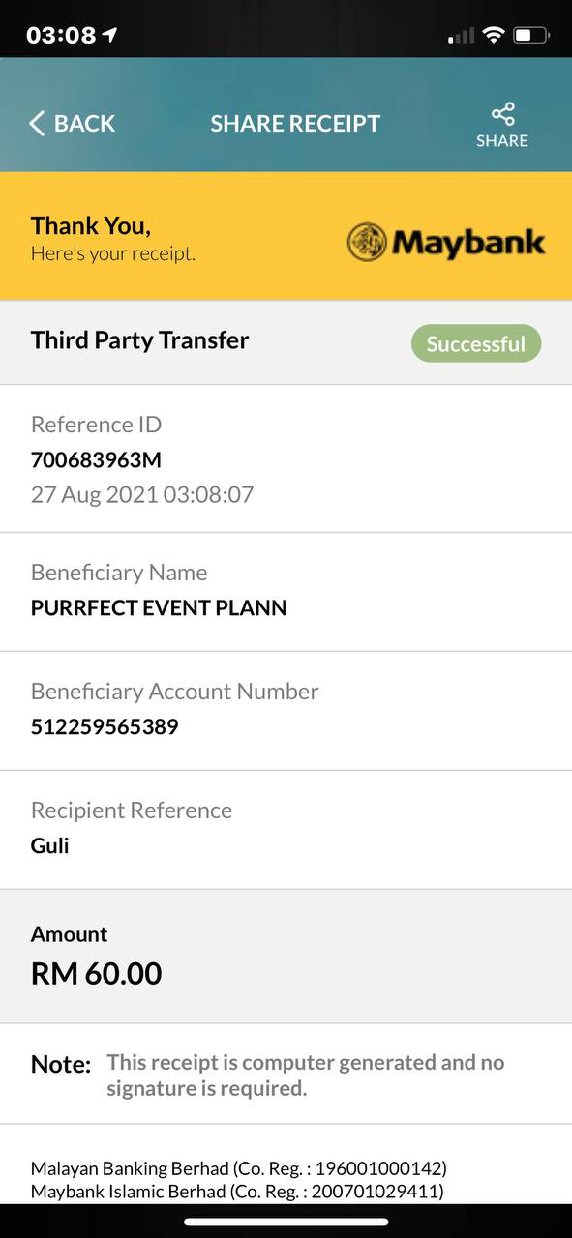Viewport: 572px width, 1238px height.
Task: Tap the Third Party Transfer heading
Action: coord(140,340)
